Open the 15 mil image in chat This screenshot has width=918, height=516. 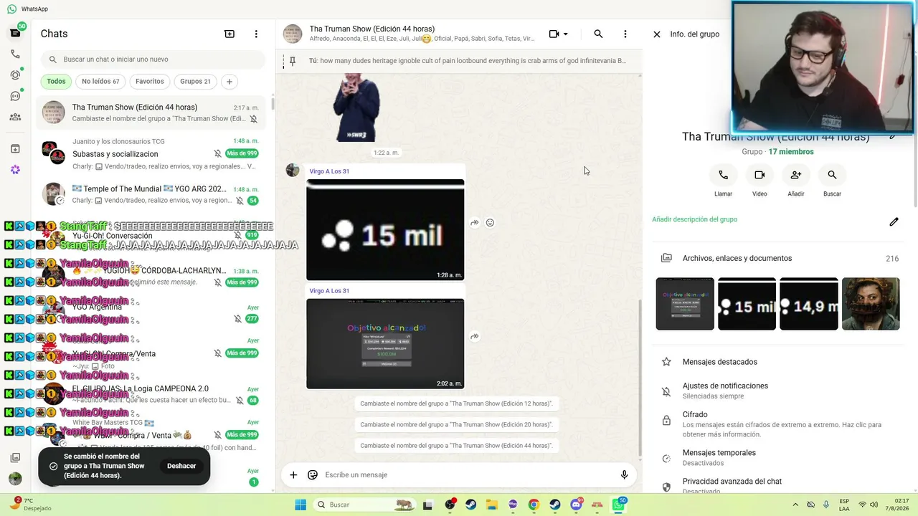(385, 230)
